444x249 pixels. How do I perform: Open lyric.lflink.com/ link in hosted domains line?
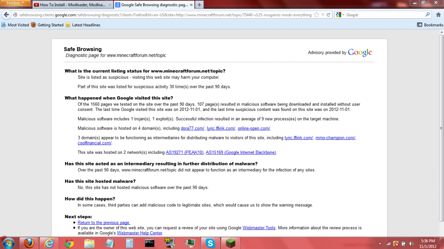pos(221,128)
